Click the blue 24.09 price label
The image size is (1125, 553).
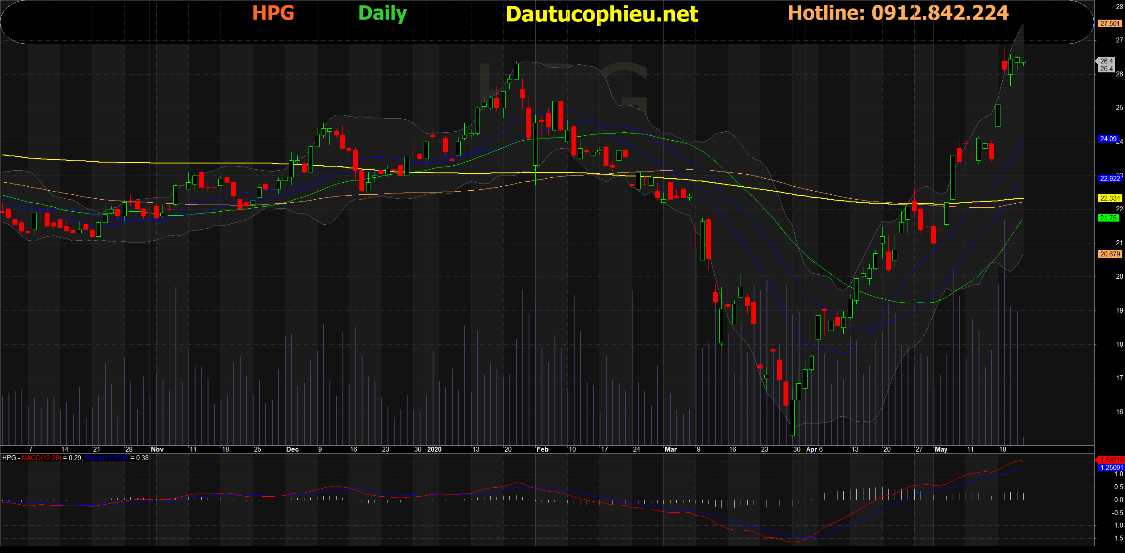(x=1108, y=139)
